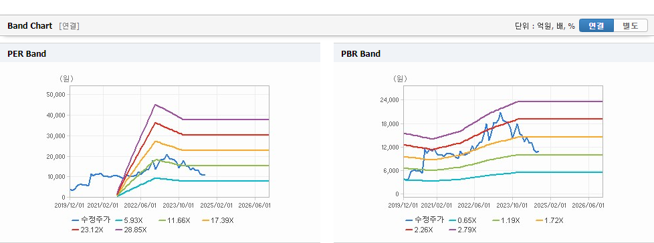Screen dimensions: 654x243
Task: Click 5.93X legend marker in PER Band
Action: click(129, 220)
